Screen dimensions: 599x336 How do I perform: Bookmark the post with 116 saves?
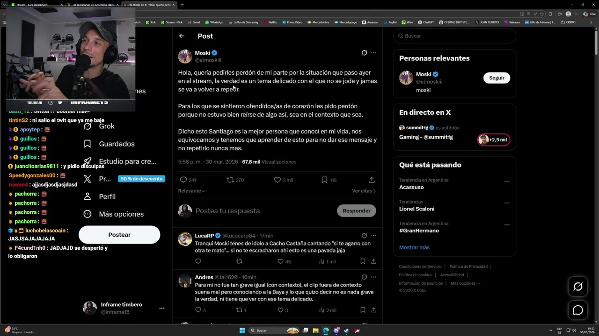(x=329, y=180)
